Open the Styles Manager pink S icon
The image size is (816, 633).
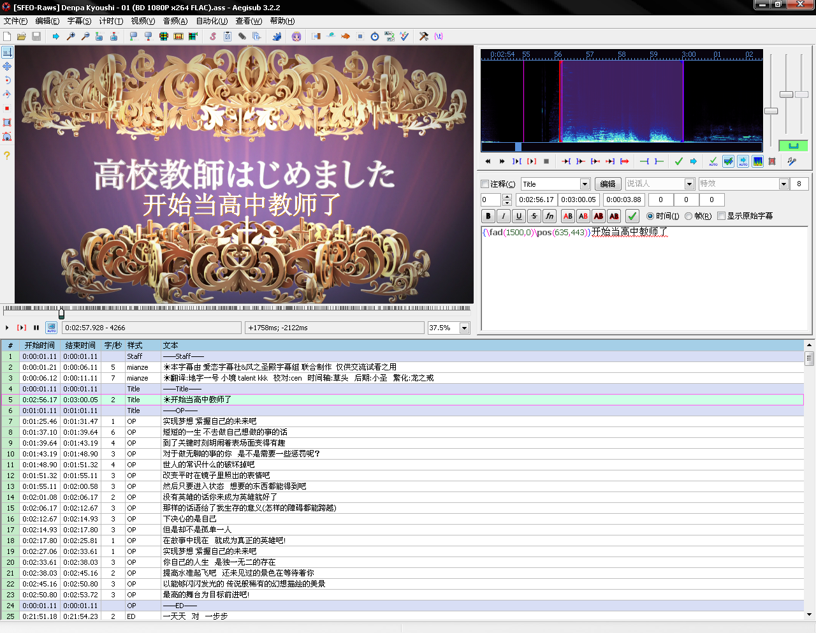pos(213,36)
